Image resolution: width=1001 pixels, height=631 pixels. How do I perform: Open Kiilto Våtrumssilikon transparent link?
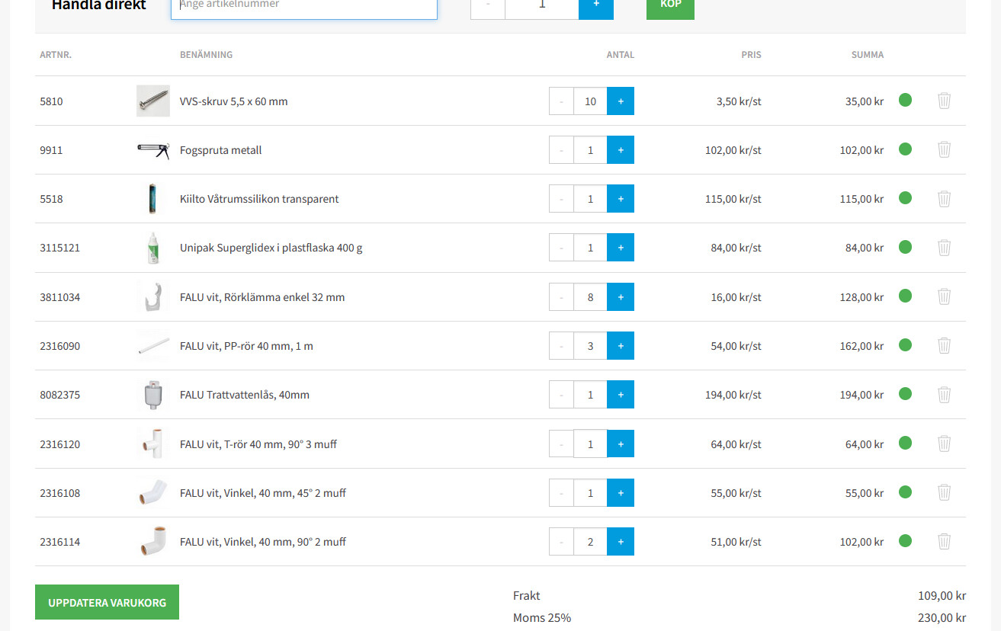[x=259, y=199]
